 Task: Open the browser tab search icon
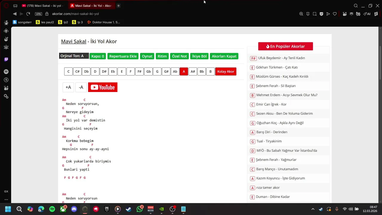pyautogui.click(x=356, y=6)
